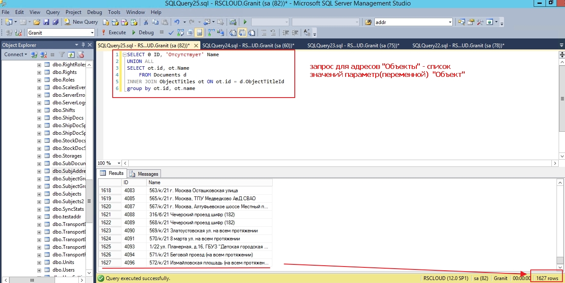Execute the query
Screen dimensions: 565x283
(113, 33)
